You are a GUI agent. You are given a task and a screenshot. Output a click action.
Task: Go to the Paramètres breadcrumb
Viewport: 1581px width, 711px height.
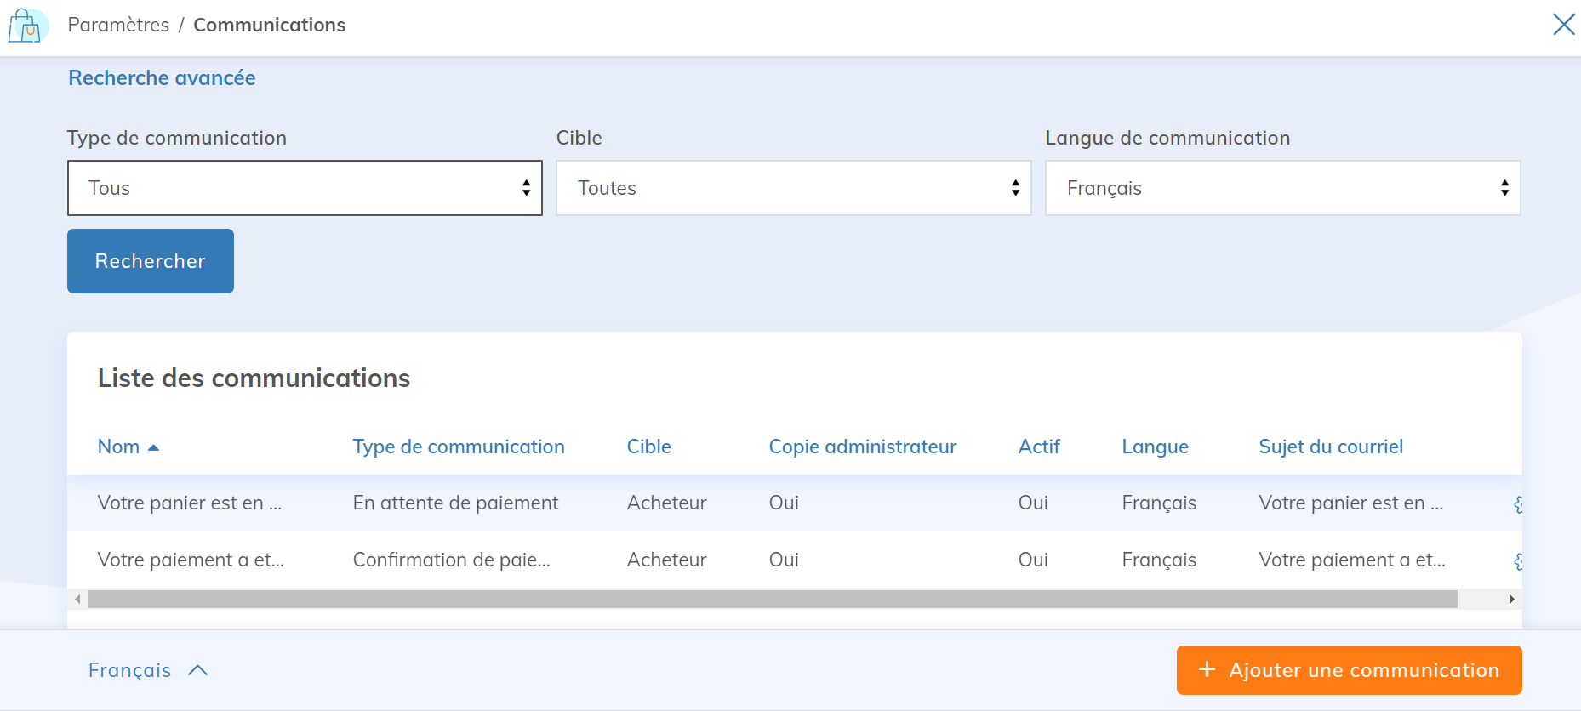click(x=118, y=26)
